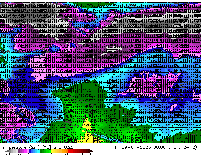Click the 'Temperature (2m)' title text

(x=20, y=147)
